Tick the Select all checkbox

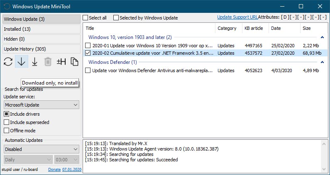pyautogui.click(x=86, y=18)
